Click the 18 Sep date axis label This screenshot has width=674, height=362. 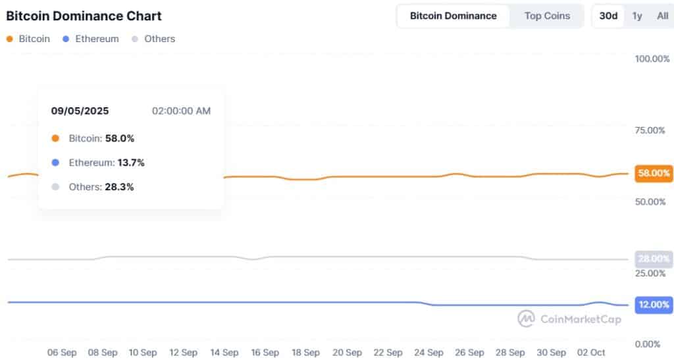click(305, 353)
